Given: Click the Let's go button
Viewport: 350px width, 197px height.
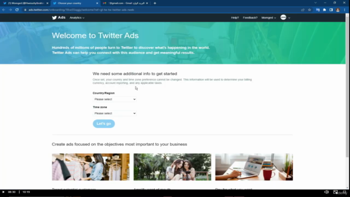Looking at the screenshot, I should pos(104,124).
